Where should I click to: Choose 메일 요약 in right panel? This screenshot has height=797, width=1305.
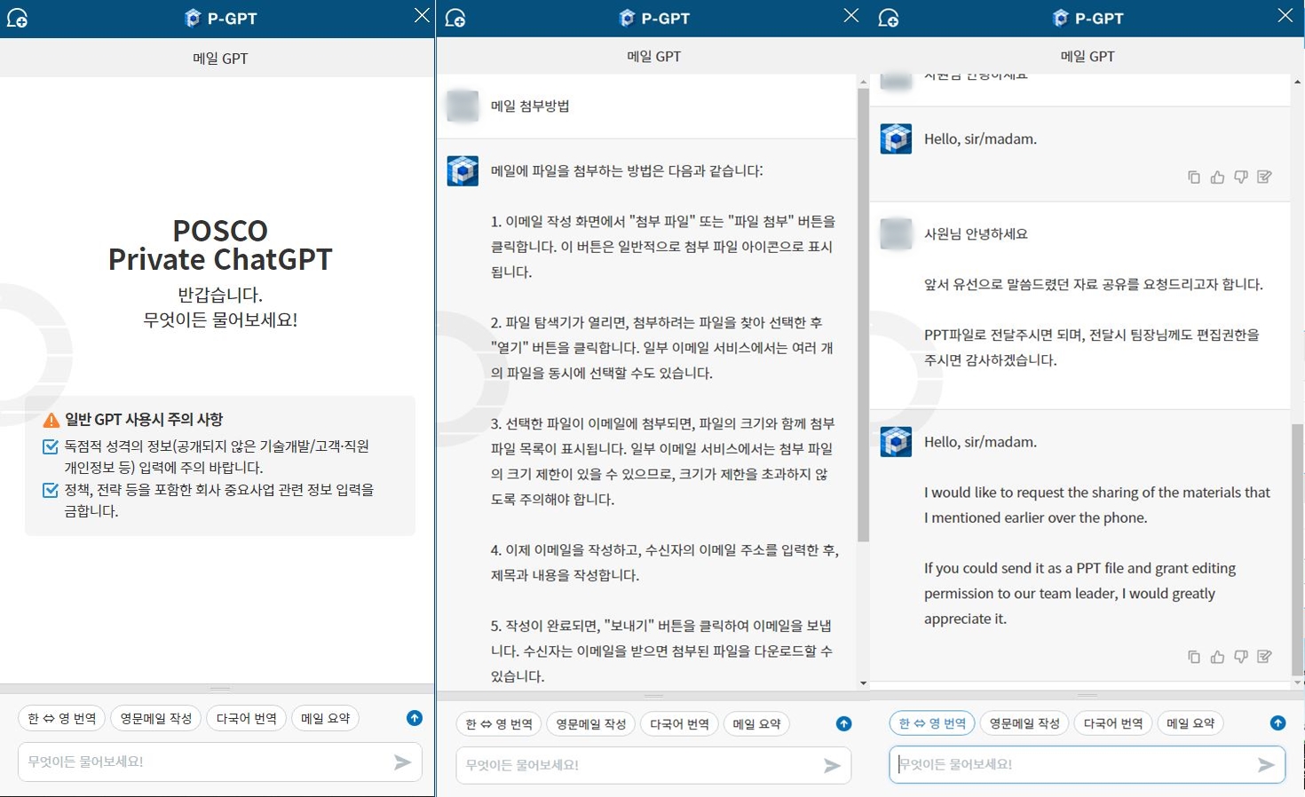tap(1190, 723)
